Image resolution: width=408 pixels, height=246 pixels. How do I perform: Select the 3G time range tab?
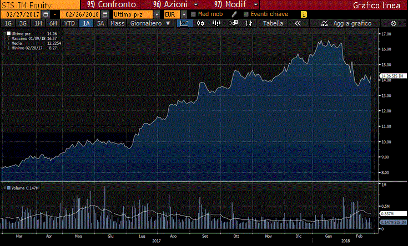coord(23,23)
